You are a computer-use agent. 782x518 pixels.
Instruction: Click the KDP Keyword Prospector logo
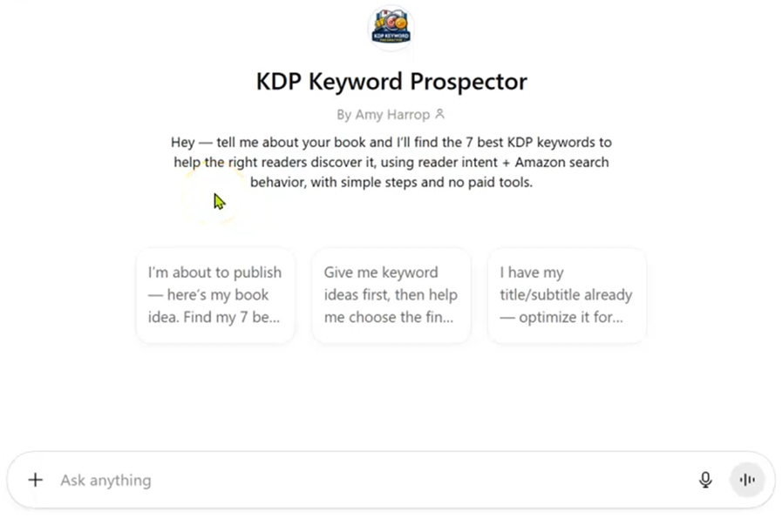pos(391,26)
